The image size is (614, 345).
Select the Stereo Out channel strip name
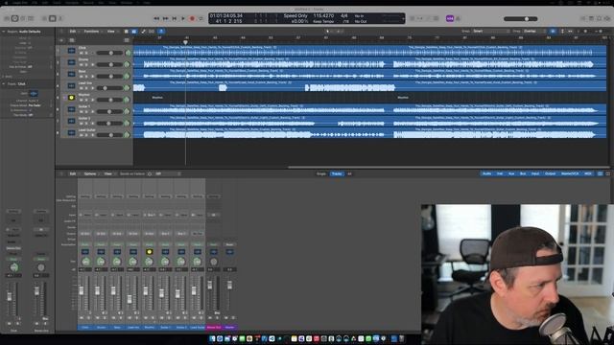(213, 327)
